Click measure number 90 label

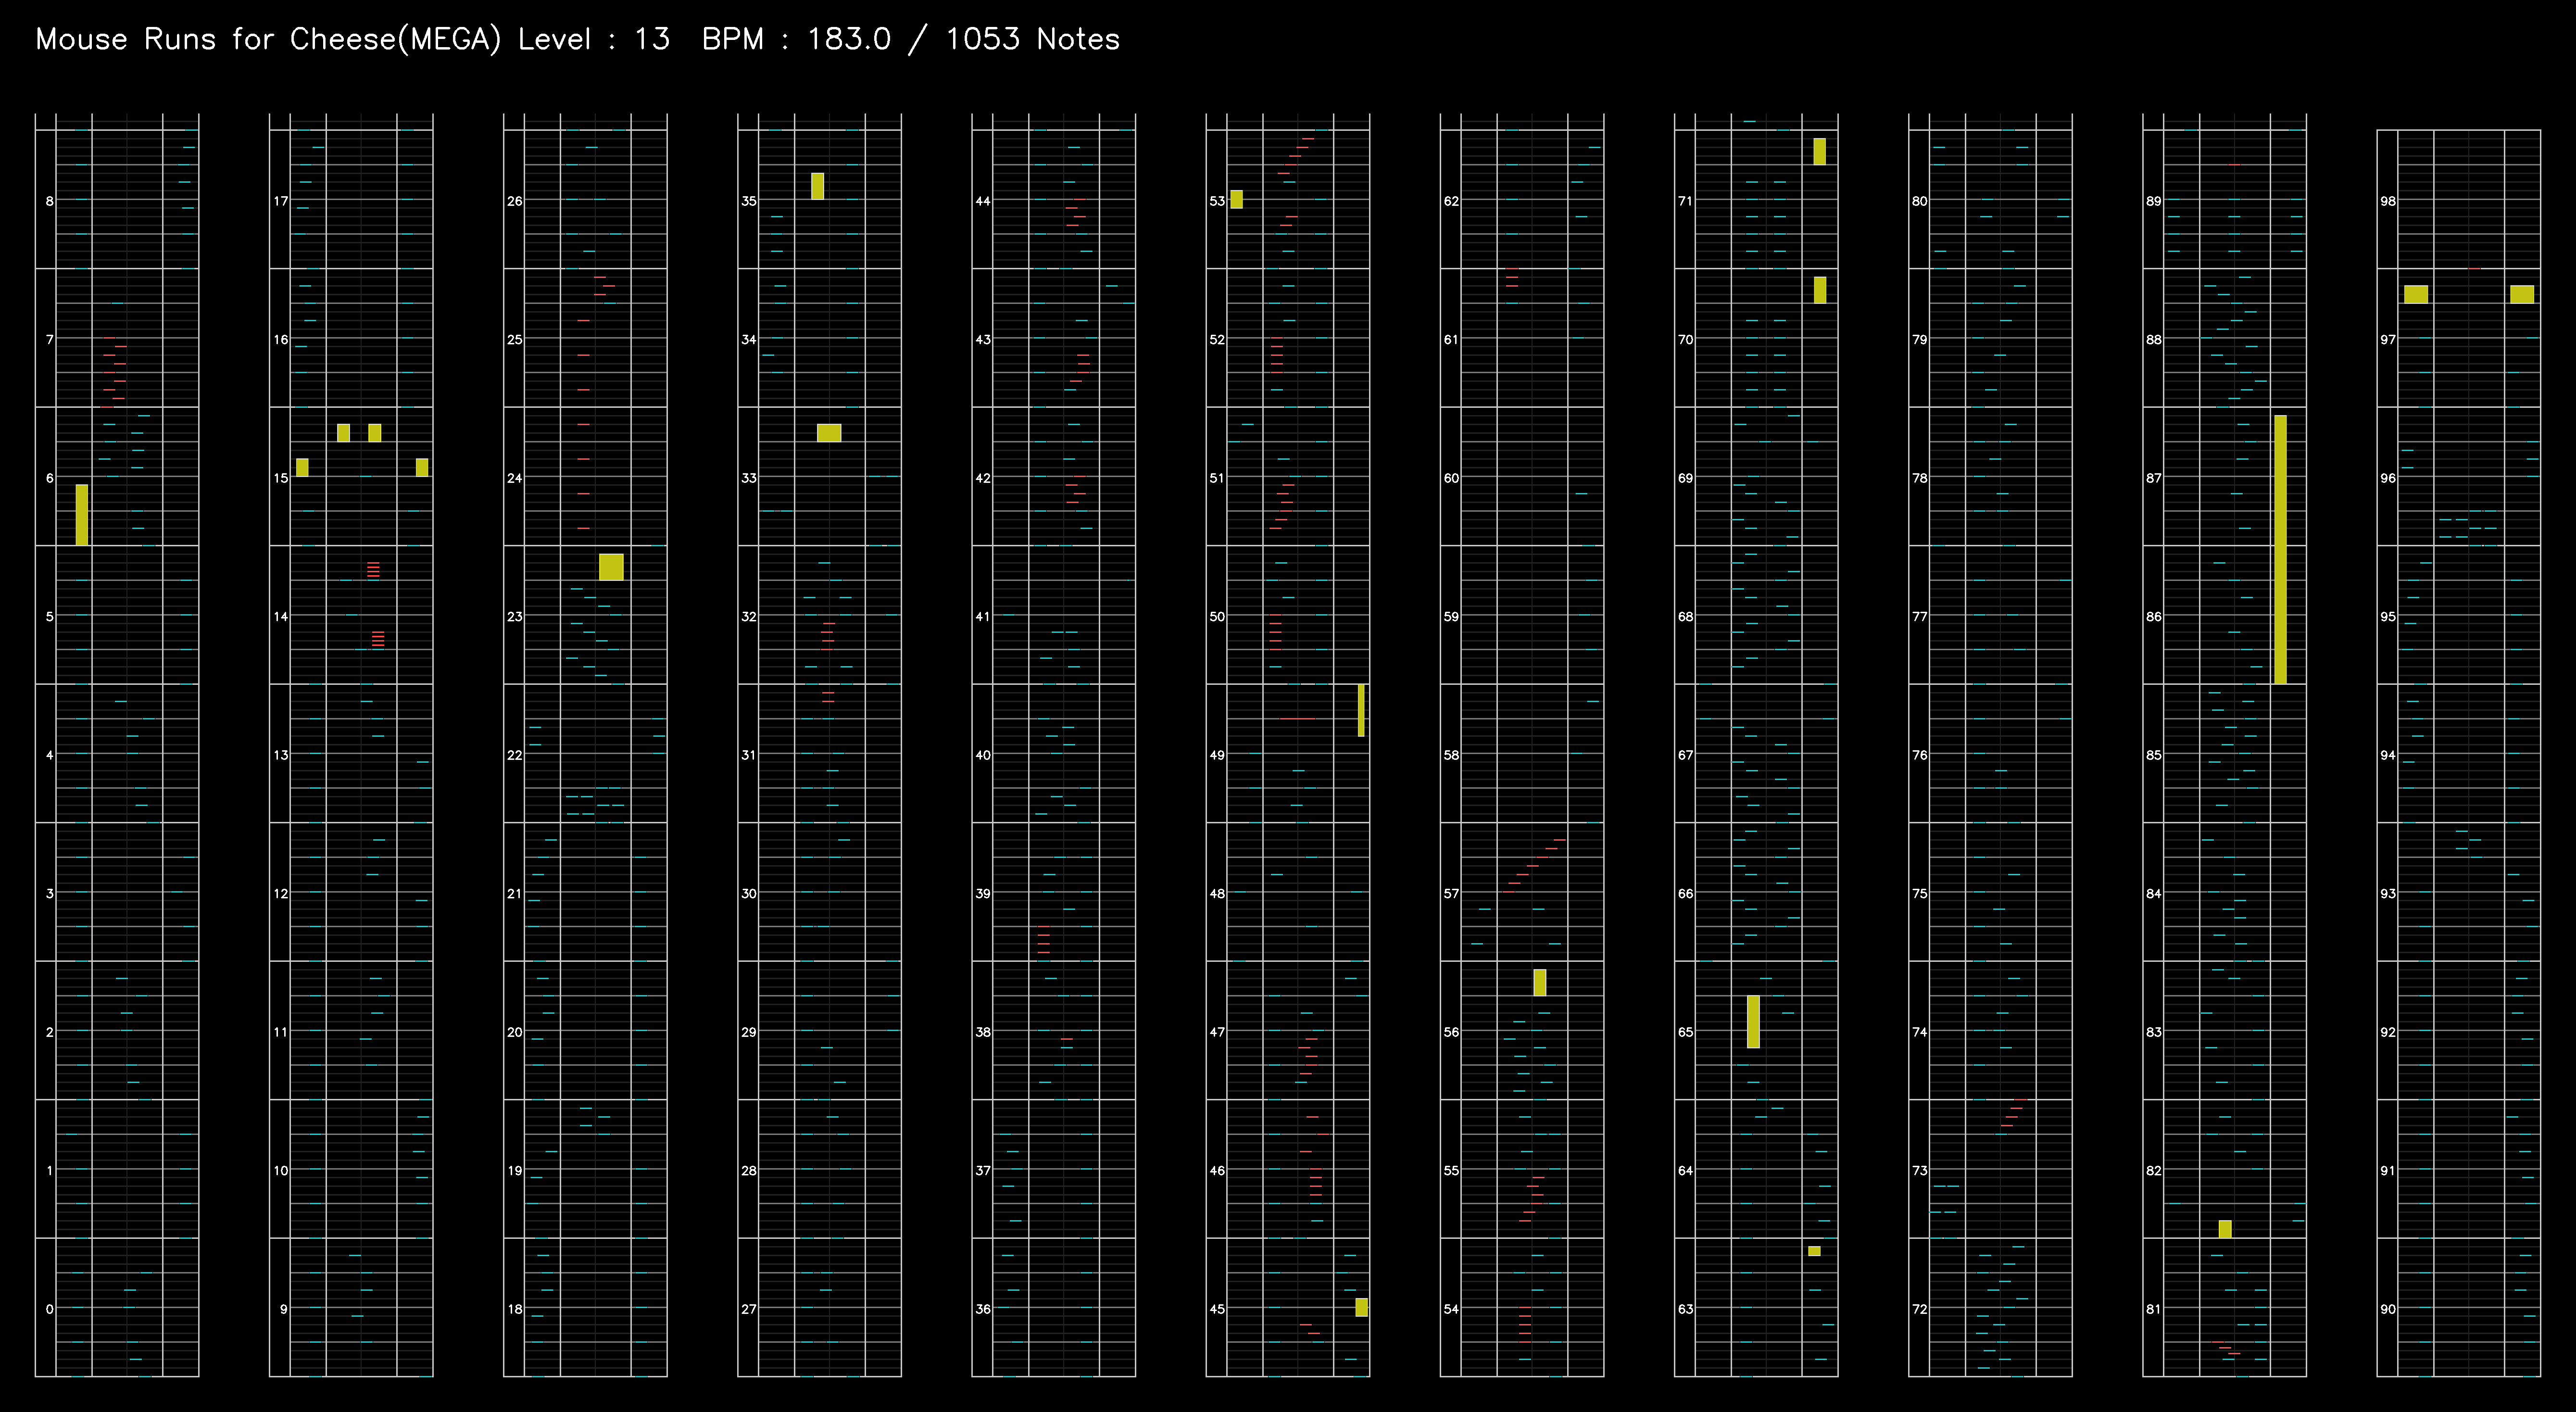(x=2388, y=1309)
